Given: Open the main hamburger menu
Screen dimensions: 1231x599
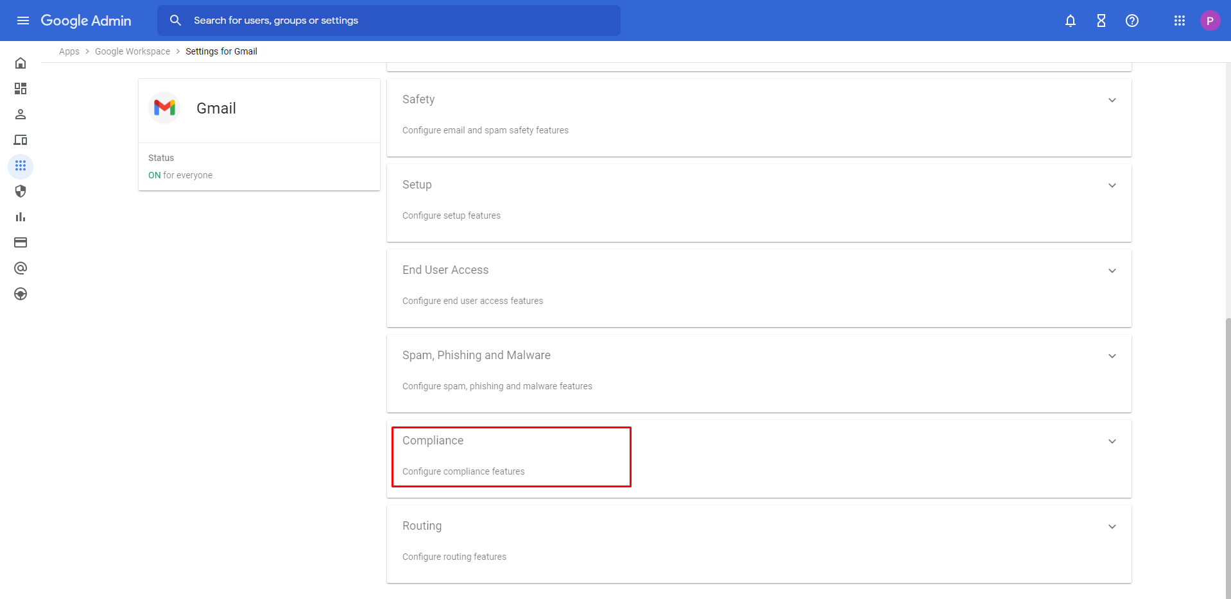Looking at the screenshot, I should point(23,21).
